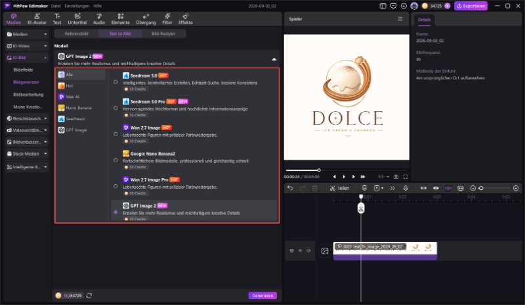Select the Wan 2.7 Image model radio
The width and height of the screenshot is (525, 305).
[x=115, y=134]
